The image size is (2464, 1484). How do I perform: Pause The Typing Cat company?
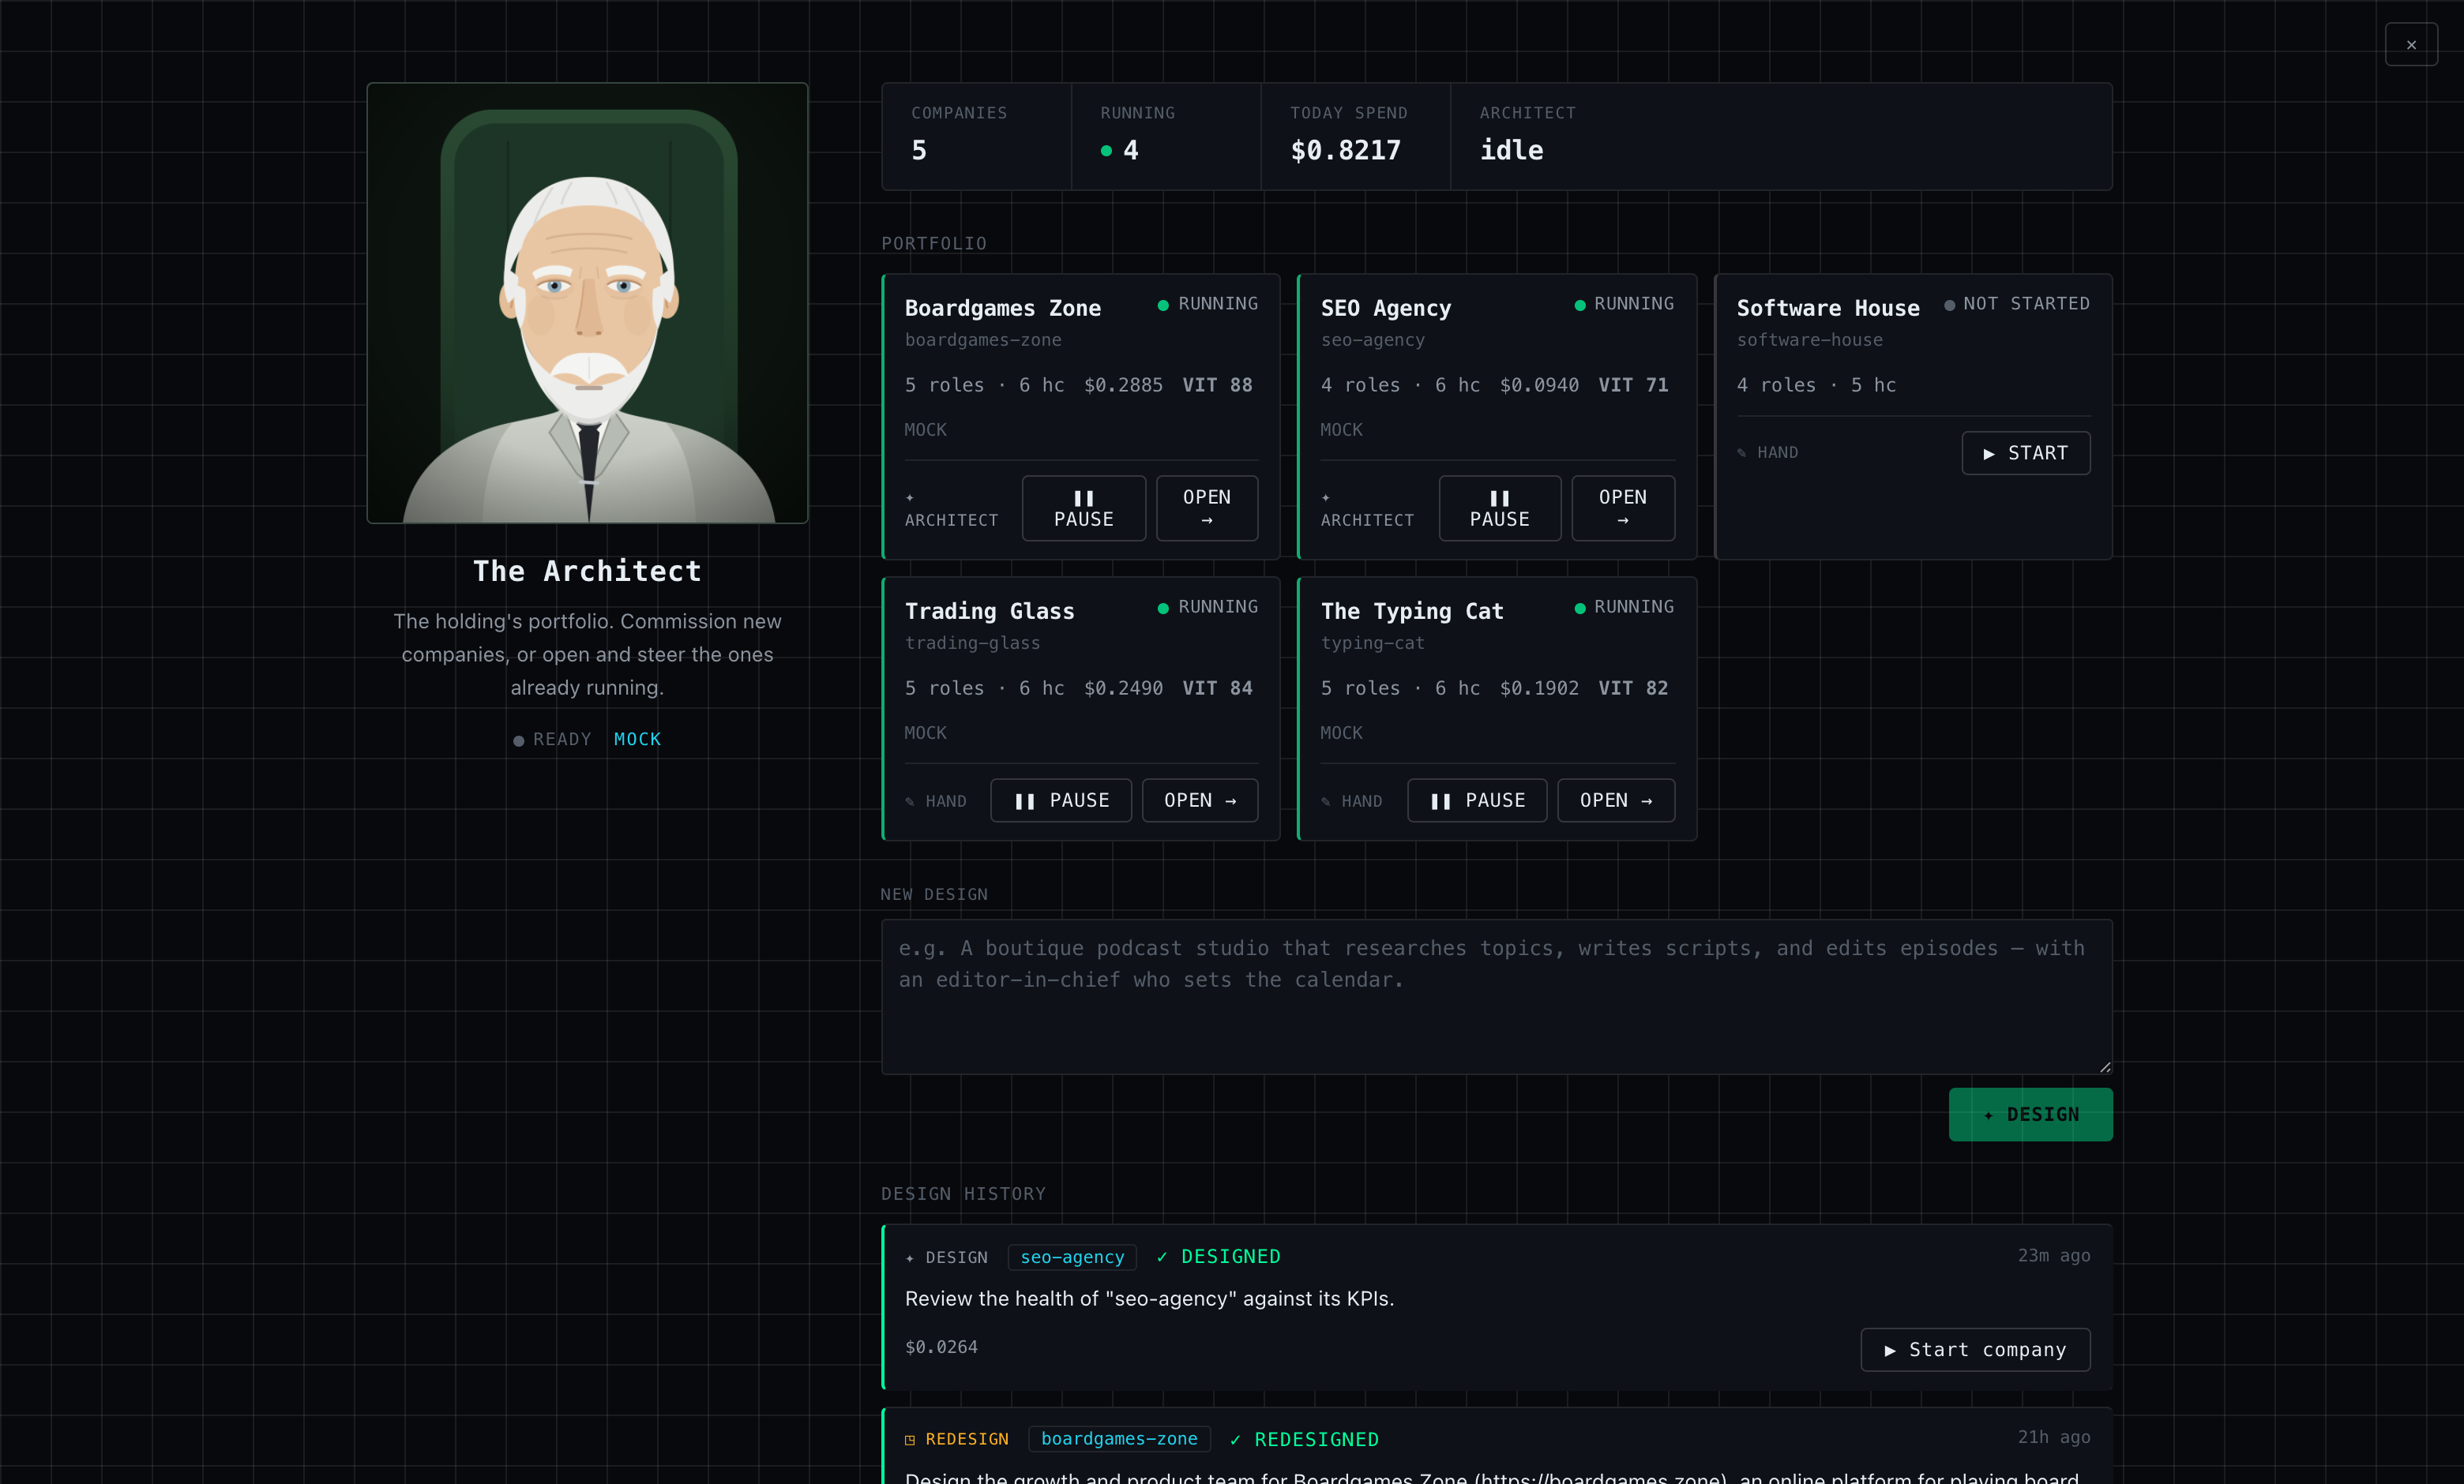click(1477, 800)
